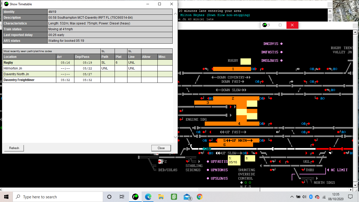Click the pink AC LIMIT arrow marker
This screenshot has height=202, width=359.
pos(328,170)
